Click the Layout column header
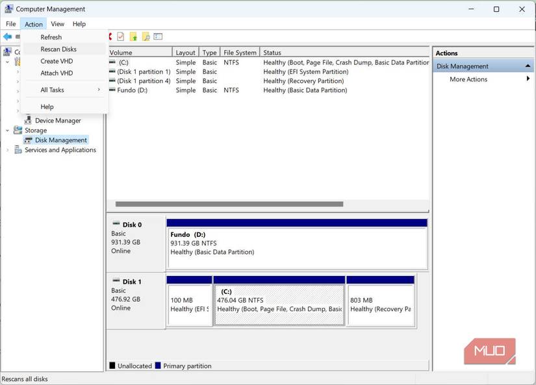Viewport: 536px width, 385px height. (185, 53)
